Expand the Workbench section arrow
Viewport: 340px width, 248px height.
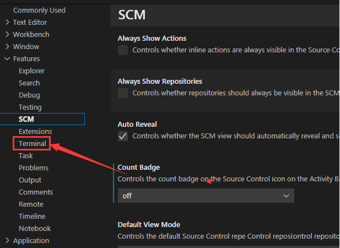click(x=7, y=35)
